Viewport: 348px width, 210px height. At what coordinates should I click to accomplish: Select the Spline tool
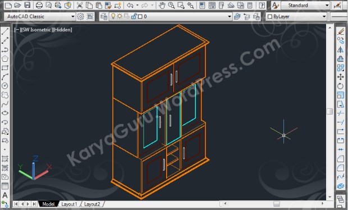(5, 104)
